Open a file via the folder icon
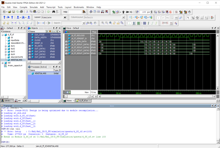The width and height of the screenshot is (220, 148). (9, 12)
